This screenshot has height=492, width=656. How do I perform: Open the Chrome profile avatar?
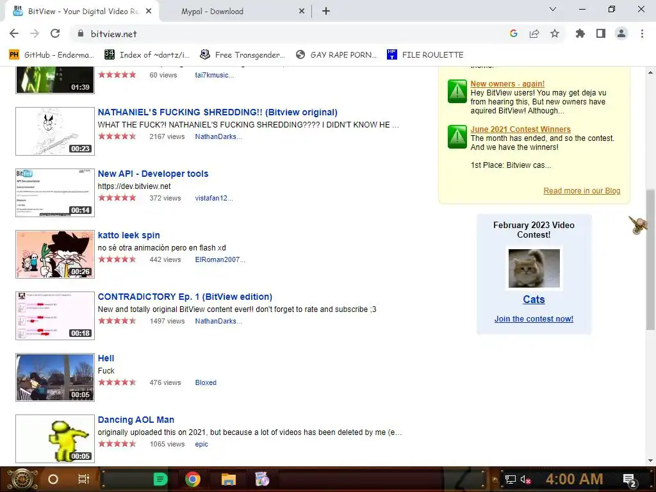pyautogui.click(x=621, y=34)
